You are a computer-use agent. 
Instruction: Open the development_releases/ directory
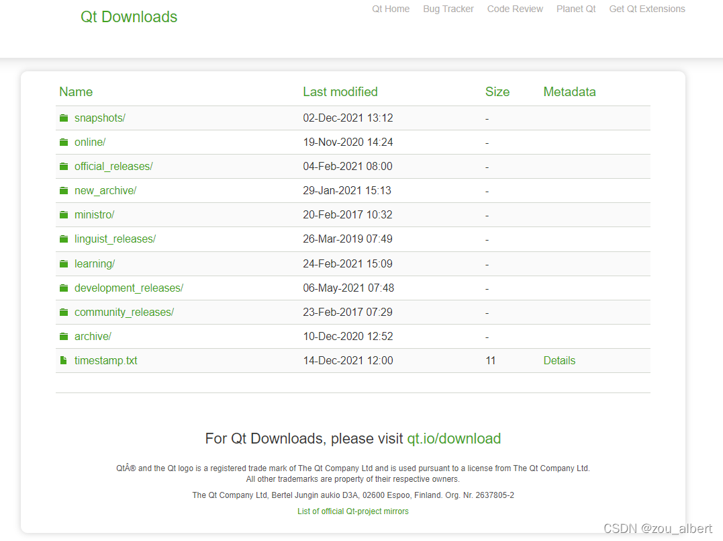click(129, 288)
